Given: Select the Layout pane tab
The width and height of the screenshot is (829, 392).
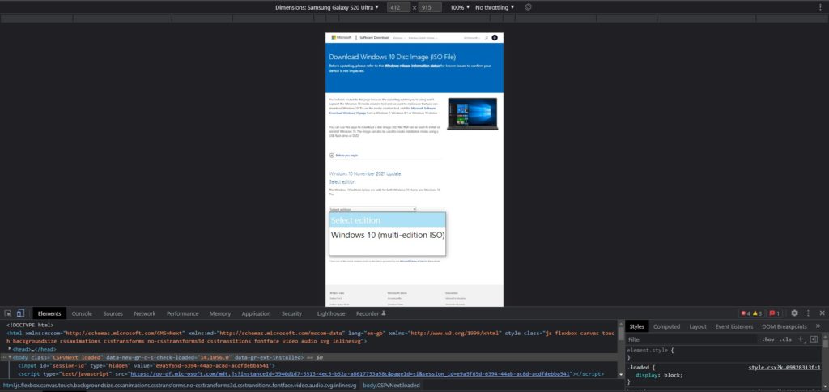Looking at the screenshot, I should (x=698, y=326).
